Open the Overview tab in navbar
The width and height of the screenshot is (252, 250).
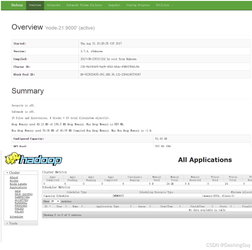click(x=35, y=5)
